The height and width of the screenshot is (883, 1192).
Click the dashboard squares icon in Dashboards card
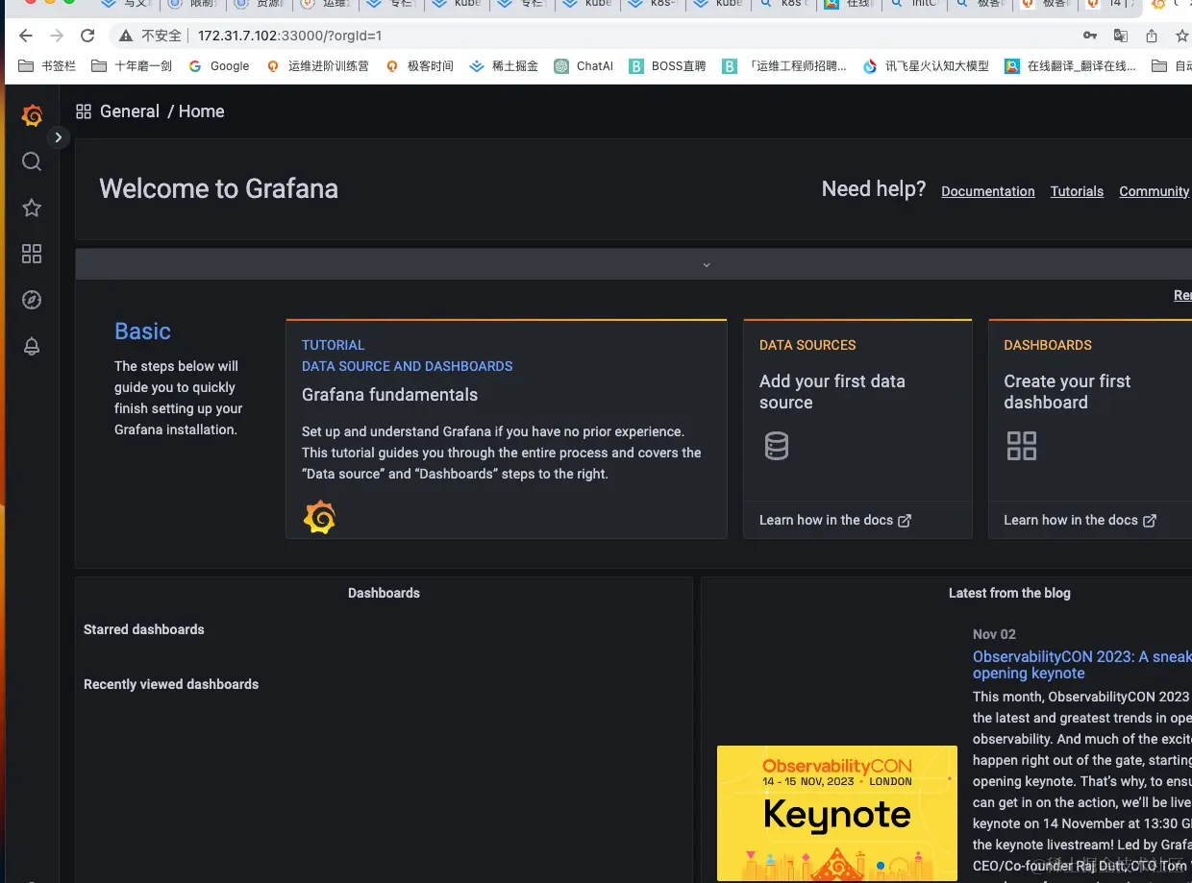coord(1021,446)
